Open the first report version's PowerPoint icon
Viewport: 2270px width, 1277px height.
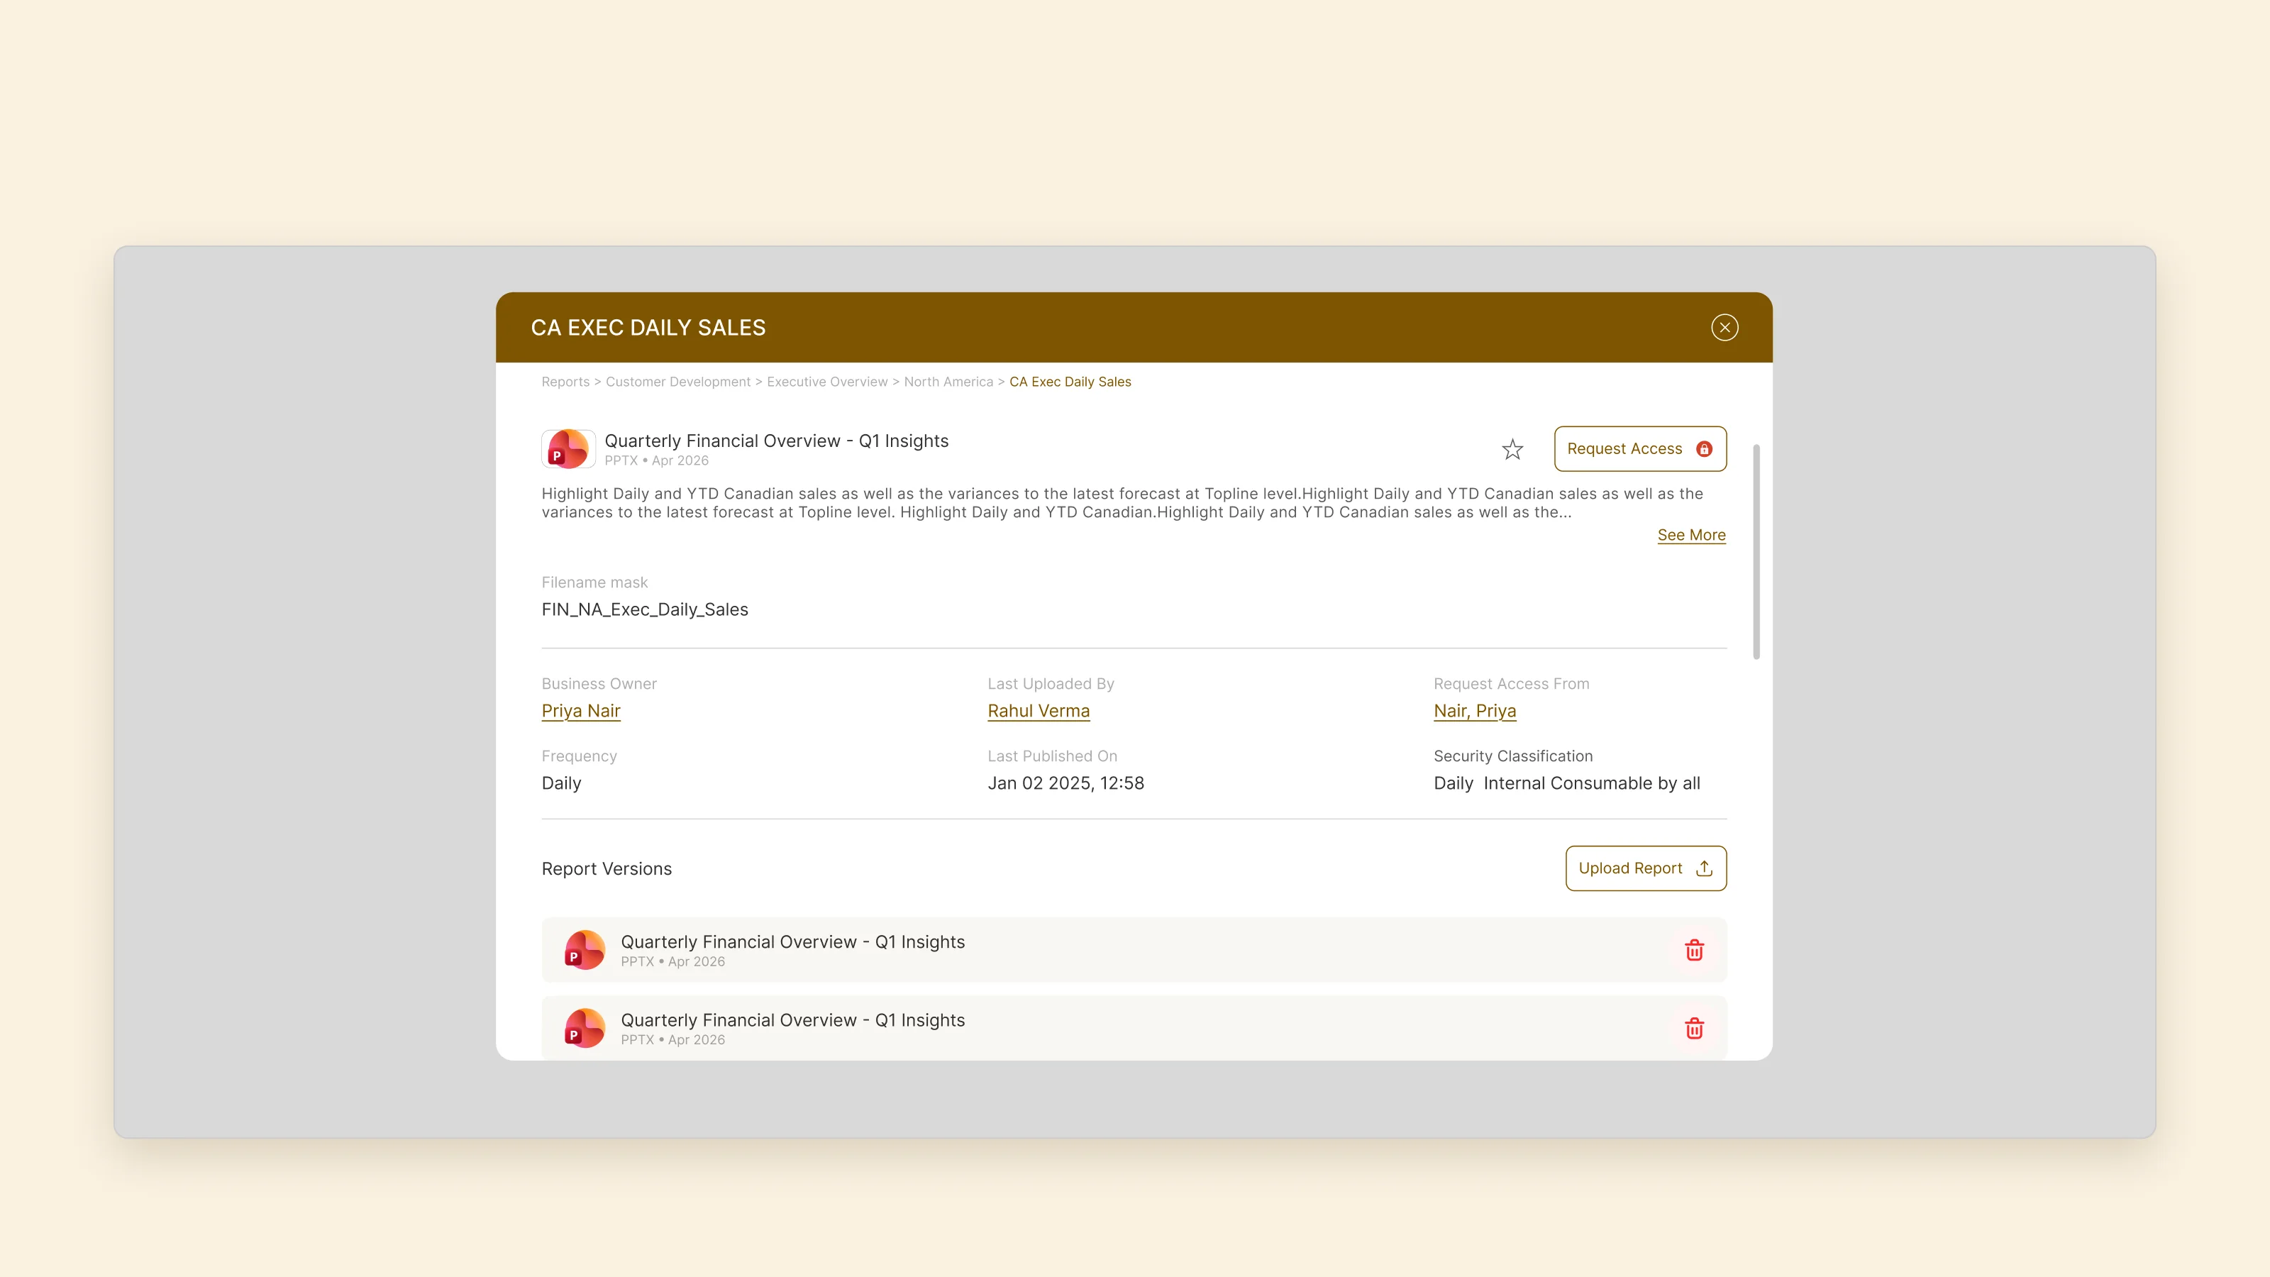coord(585,950)
